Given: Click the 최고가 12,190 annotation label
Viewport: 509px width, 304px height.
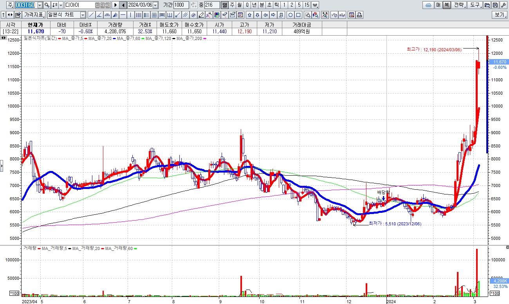Looking at the screenshot, I should (435, 50).
